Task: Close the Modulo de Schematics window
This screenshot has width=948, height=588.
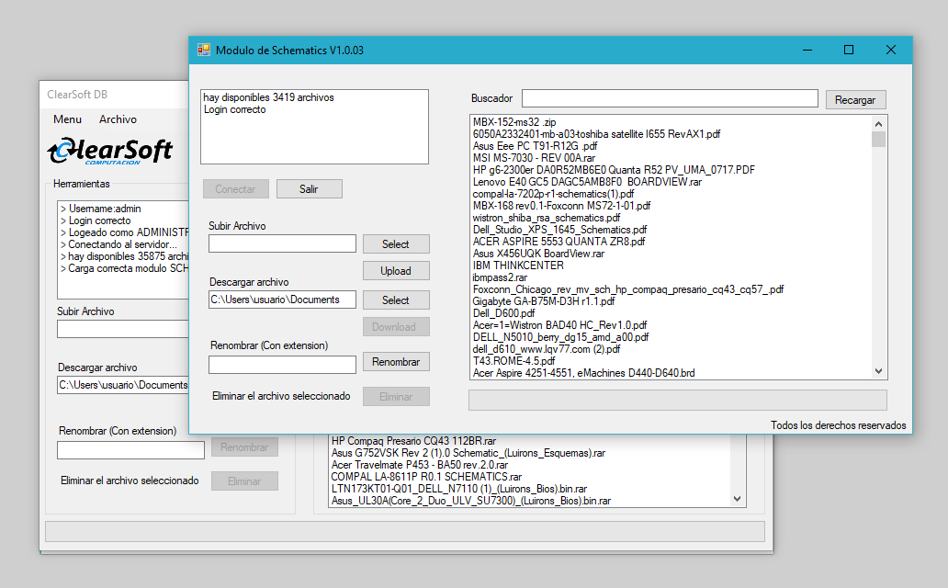Action: pyautogui.click(x=890, y=51)
